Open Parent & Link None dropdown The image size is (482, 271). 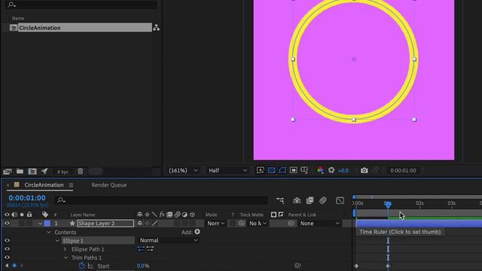[321, 224]
